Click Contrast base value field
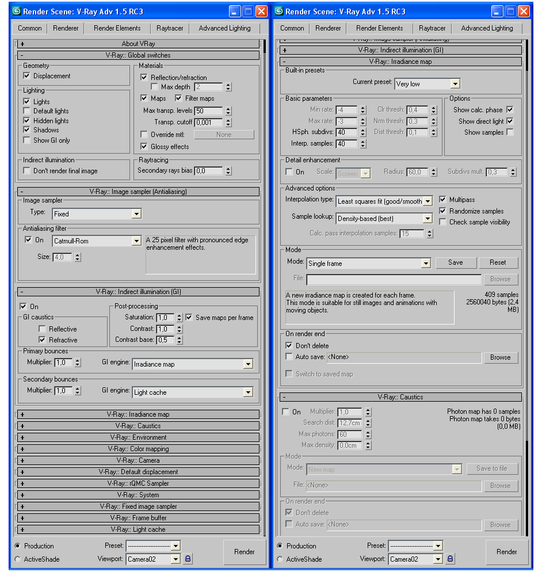542x572 pixels. tap(166, 340)
